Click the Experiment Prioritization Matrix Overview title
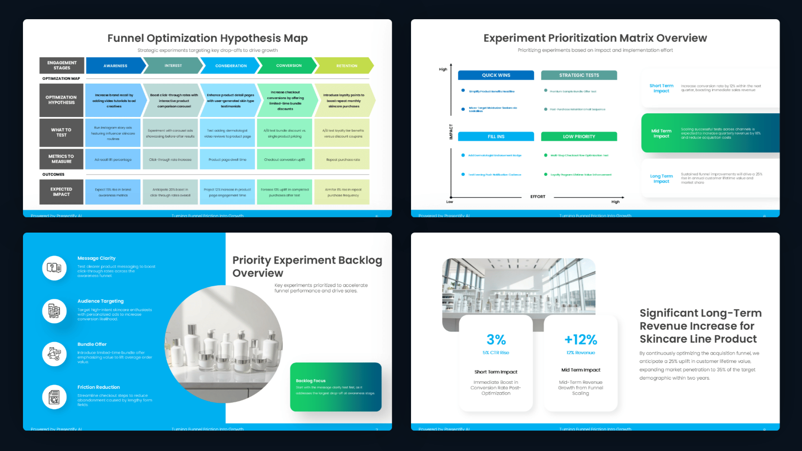802x451 pixels. tap(595, 38)
